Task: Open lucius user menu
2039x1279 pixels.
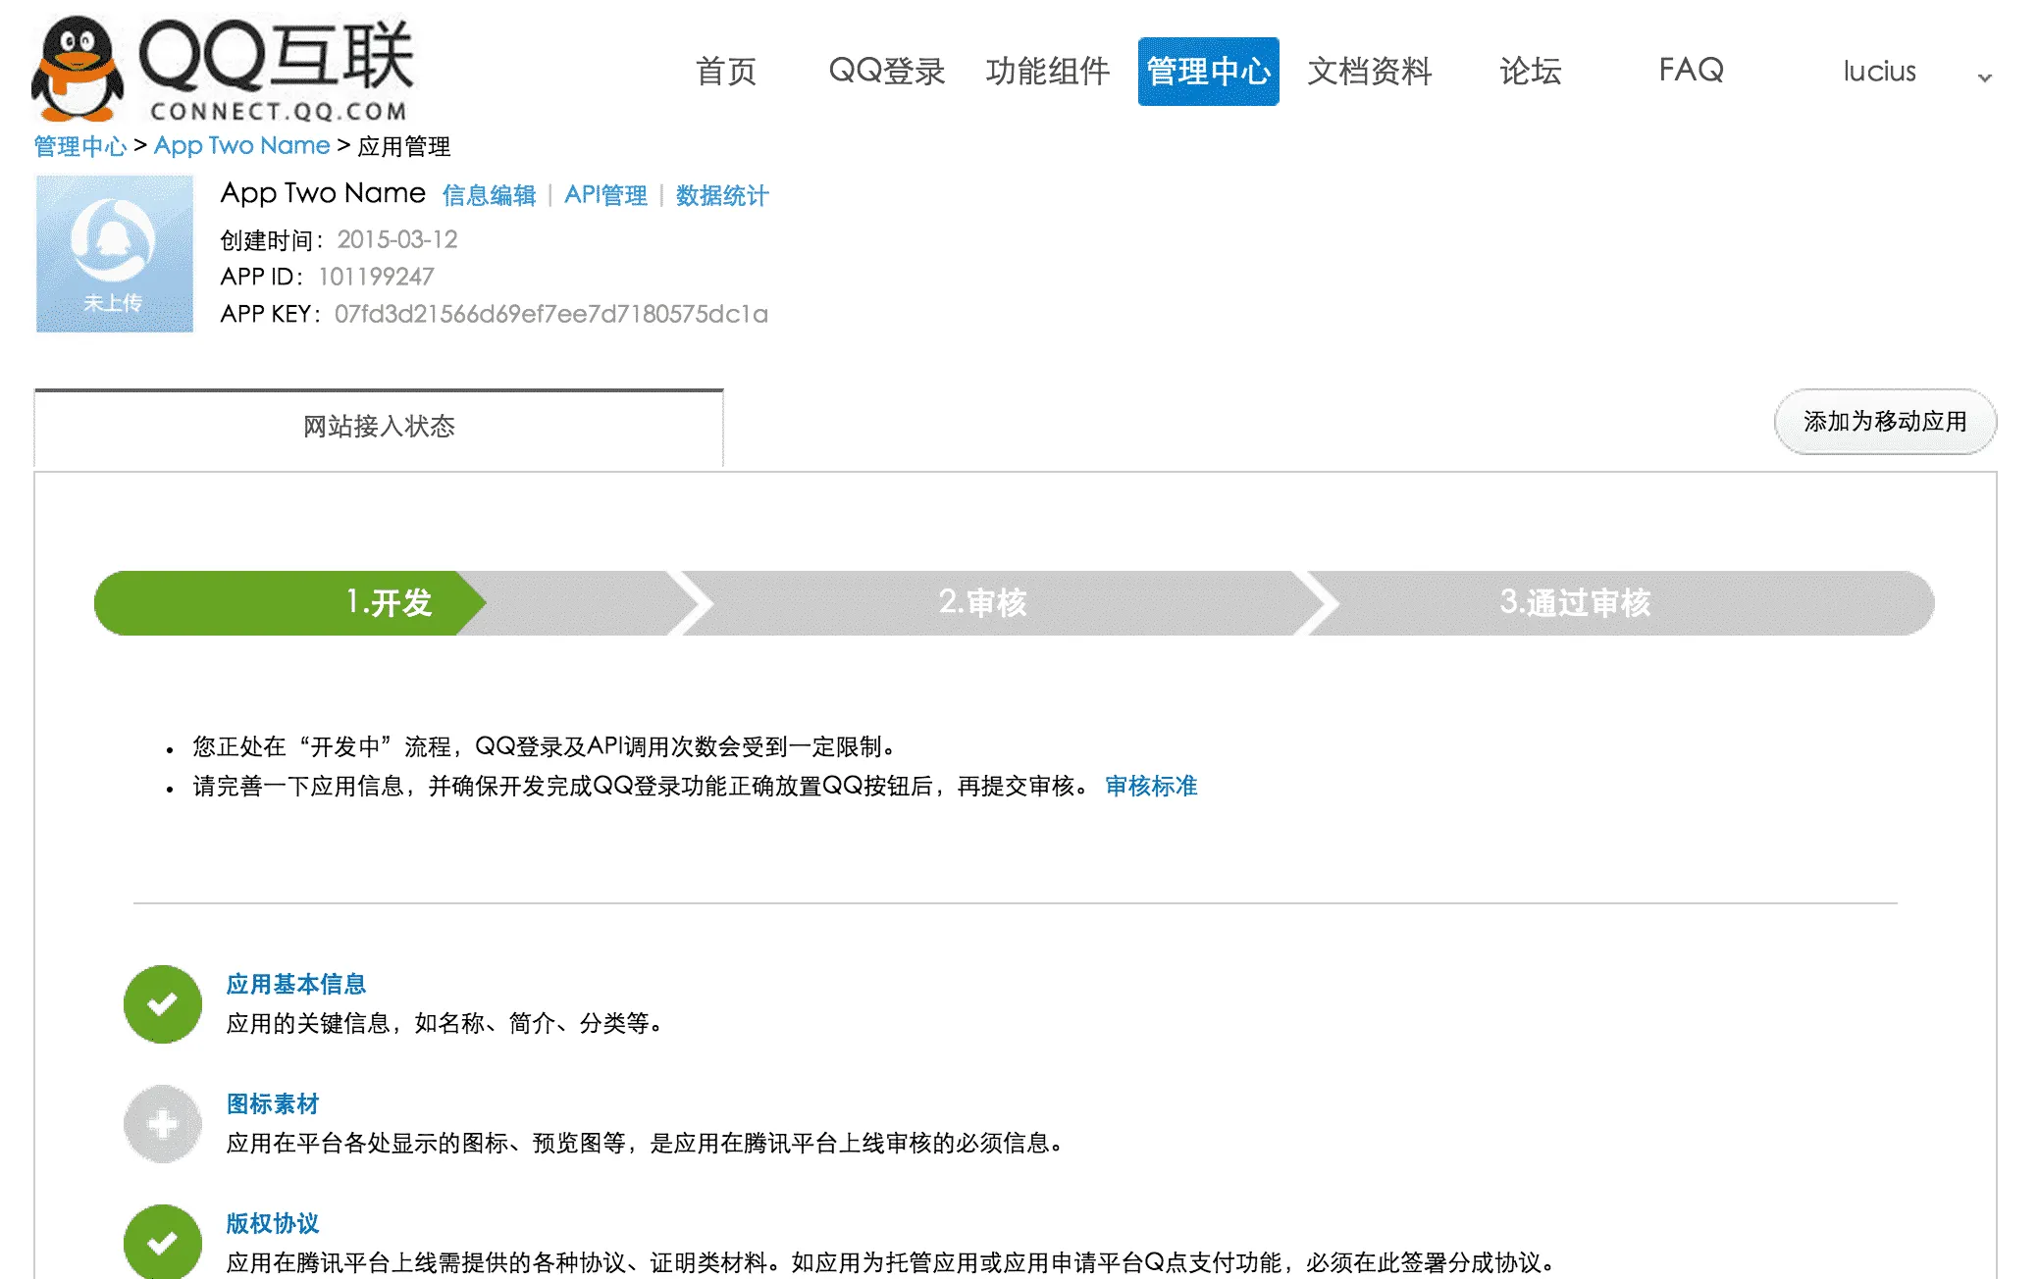Action: (x=1878, y=72)
